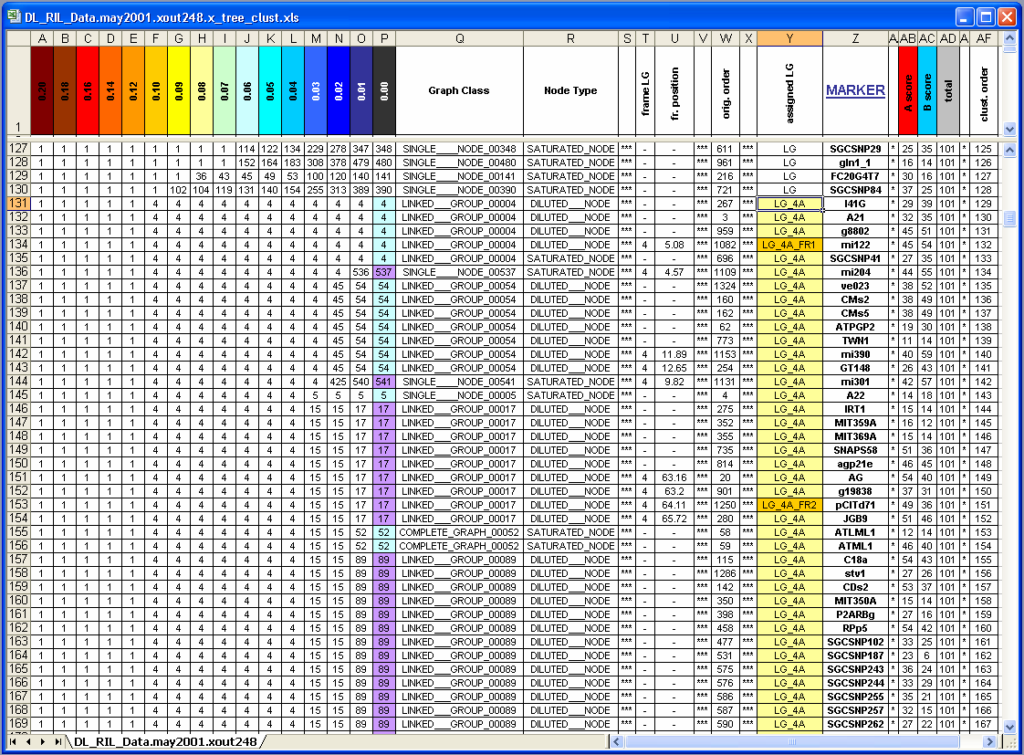
Task: Click the horizontal scrollbar left arrow
Action: [617, 741]
